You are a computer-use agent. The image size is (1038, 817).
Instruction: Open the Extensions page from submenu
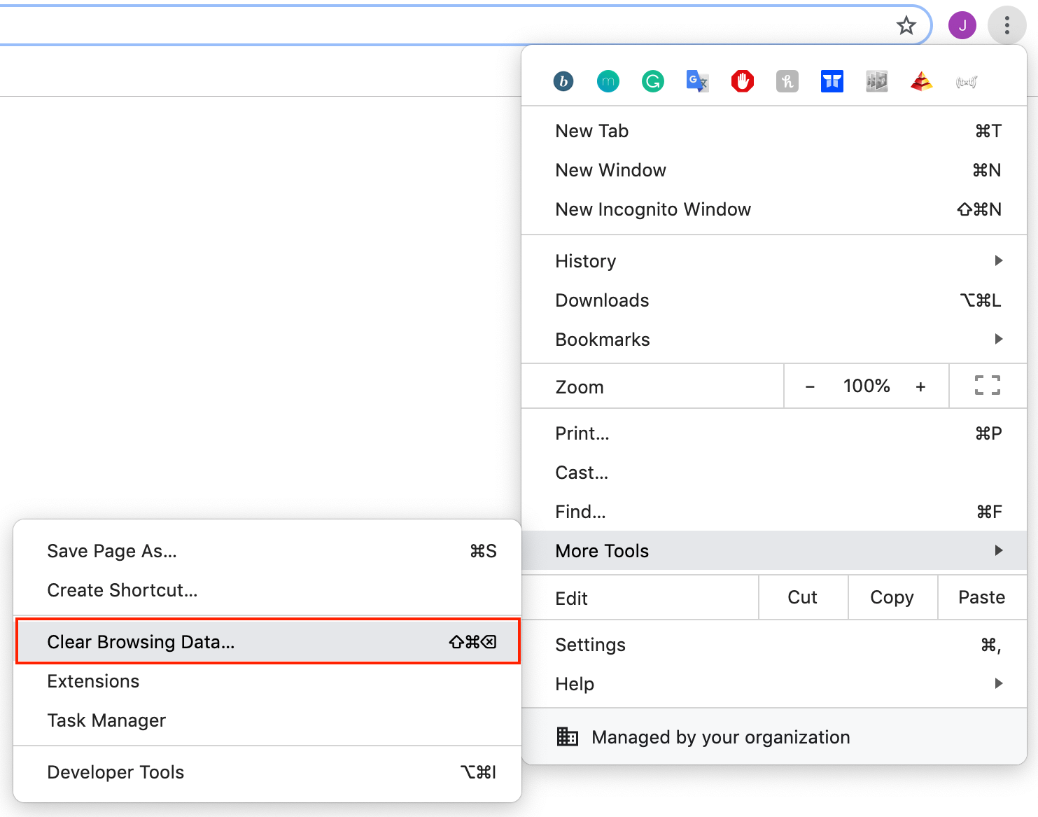click(x=267, y=681)
